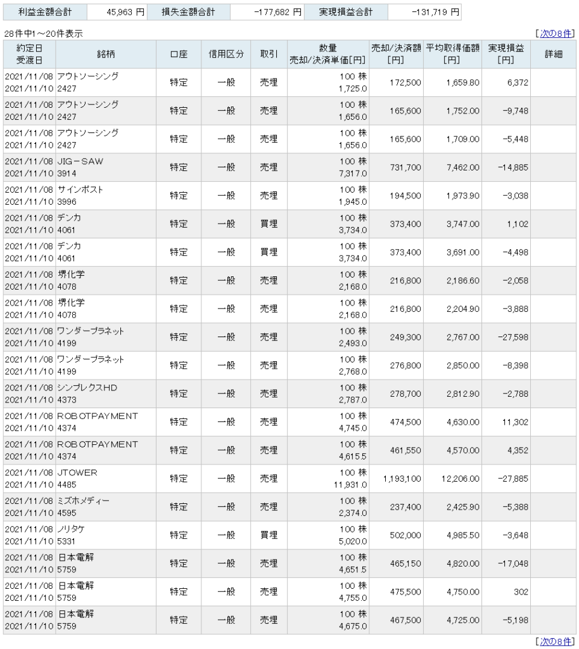Click the average cost 4,985.50 cell
The image size is (579, 649).
452,535
